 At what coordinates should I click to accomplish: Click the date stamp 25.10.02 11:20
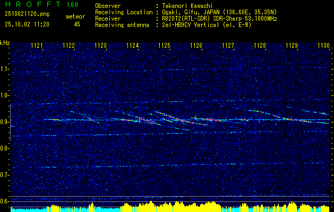tap(27, 24)
